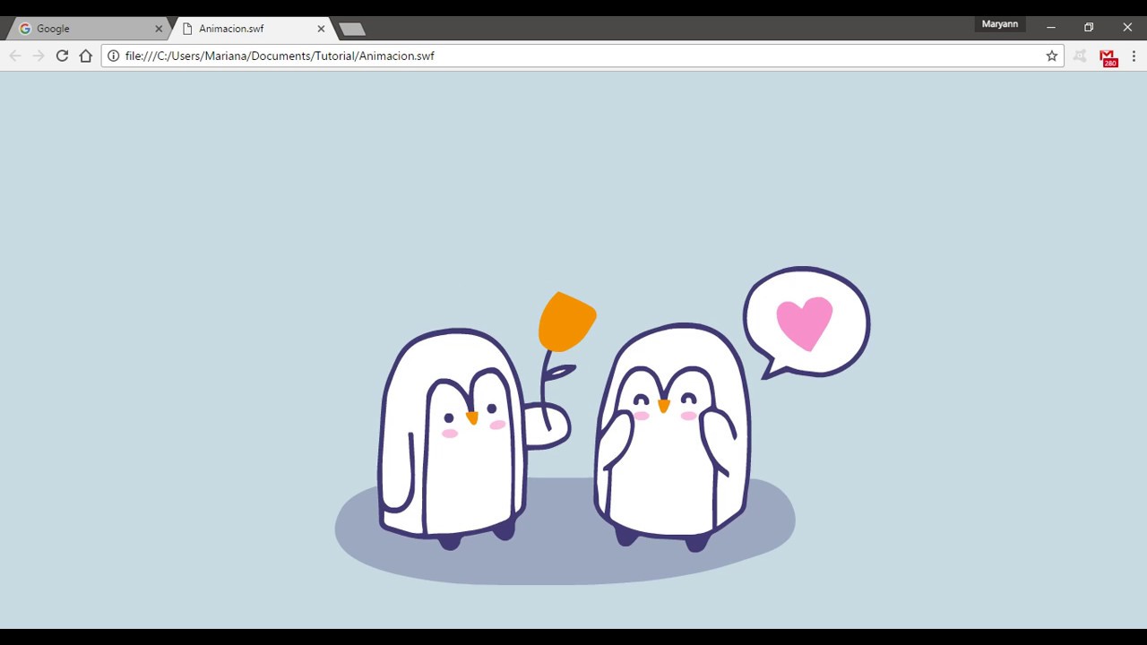This screenshot has width=1147, height=645.
Task: View site information icon in address bar
Action: click(114, 56)
